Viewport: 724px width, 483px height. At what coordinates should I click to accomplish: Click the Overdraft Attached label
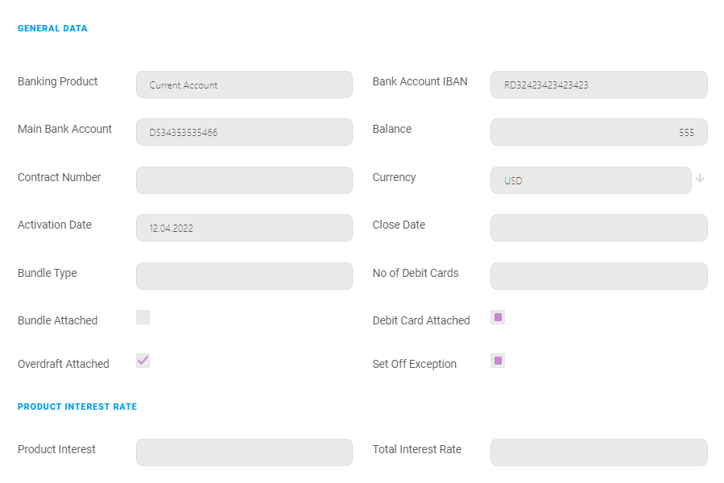pyautogui.click(x=64, y=364)
